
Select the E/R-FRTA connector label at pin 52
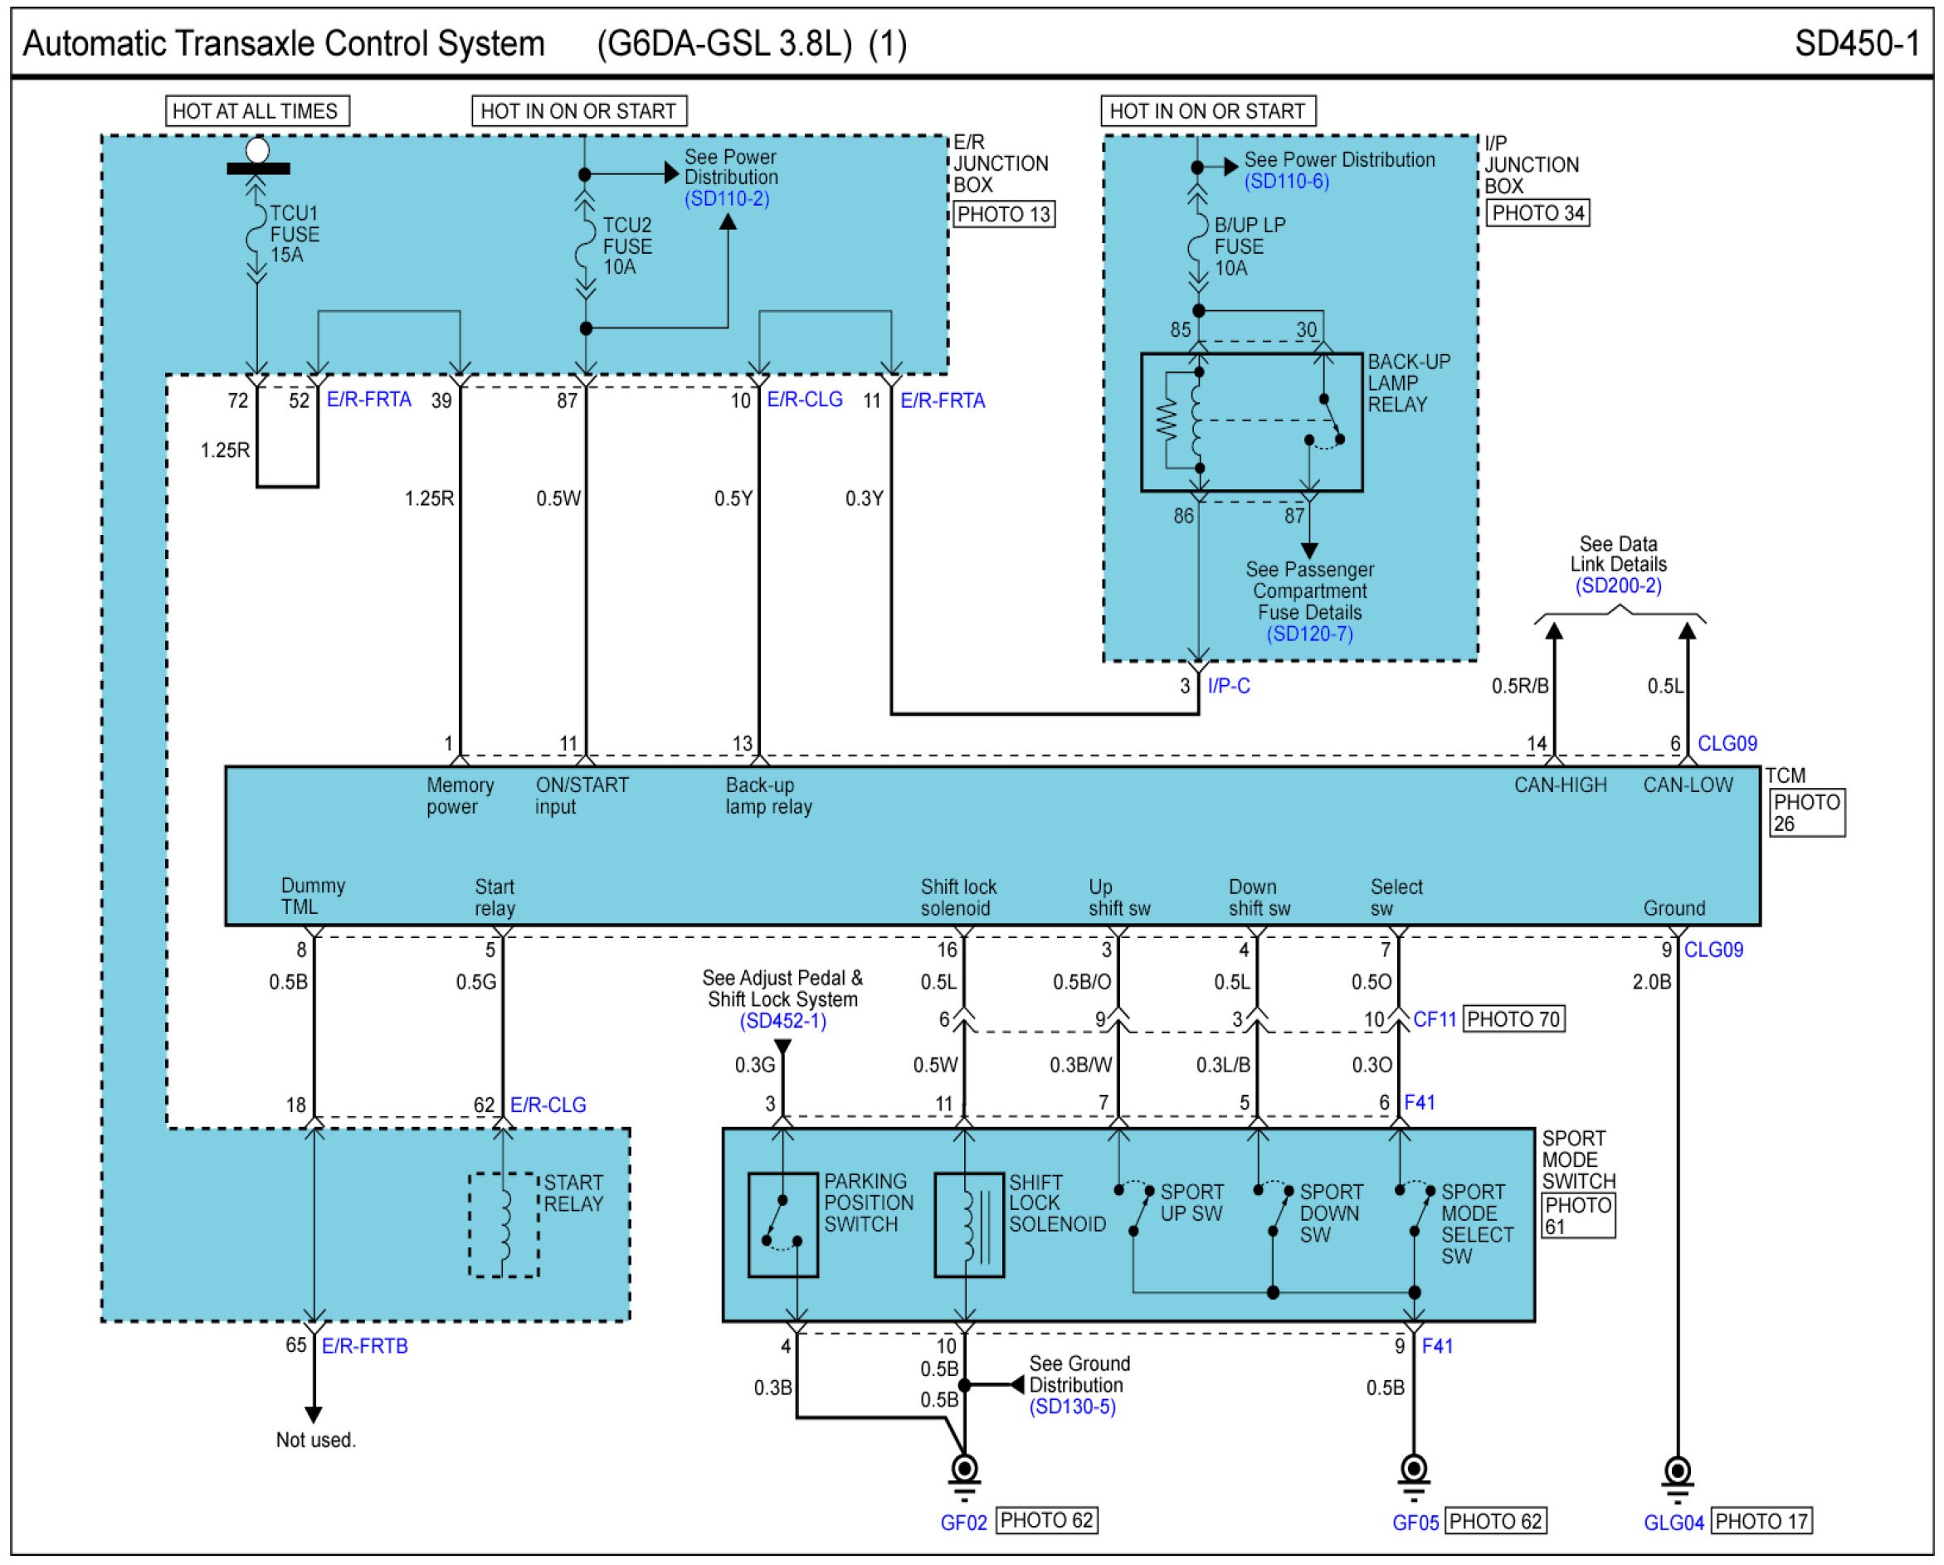coord(368,400)
